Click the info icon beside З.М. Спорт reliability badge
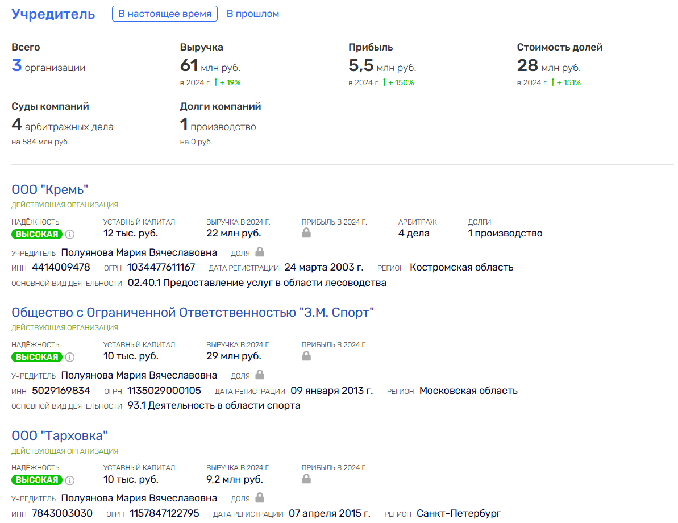Screen dimensions: 678x523 pyautogui.click(x=70, y=357)
